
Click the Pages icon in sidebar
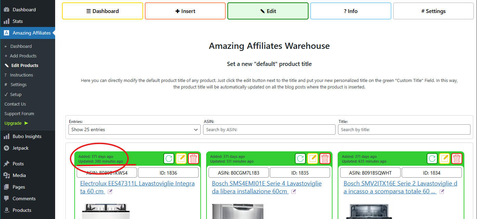tap(7, 187)
